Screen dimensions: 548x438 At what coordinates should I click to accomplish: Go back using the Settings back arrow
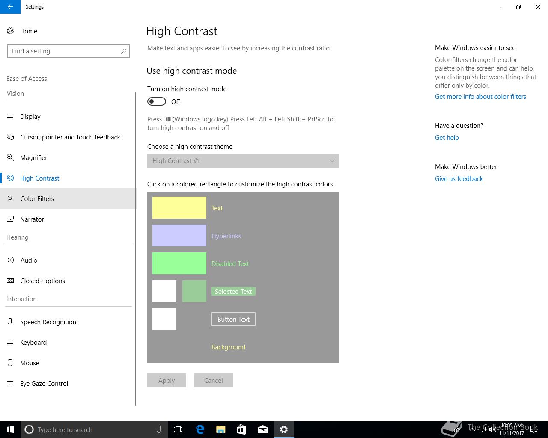point(10,7)
